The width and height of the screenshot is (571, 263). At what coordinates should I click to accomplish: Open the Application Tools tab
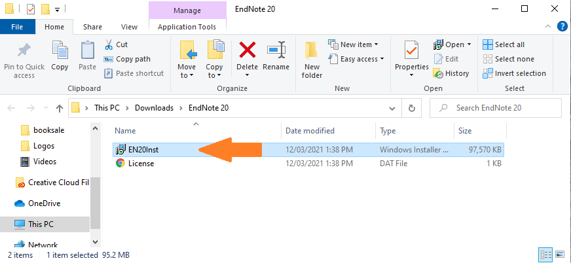click(x=187, y=27)
